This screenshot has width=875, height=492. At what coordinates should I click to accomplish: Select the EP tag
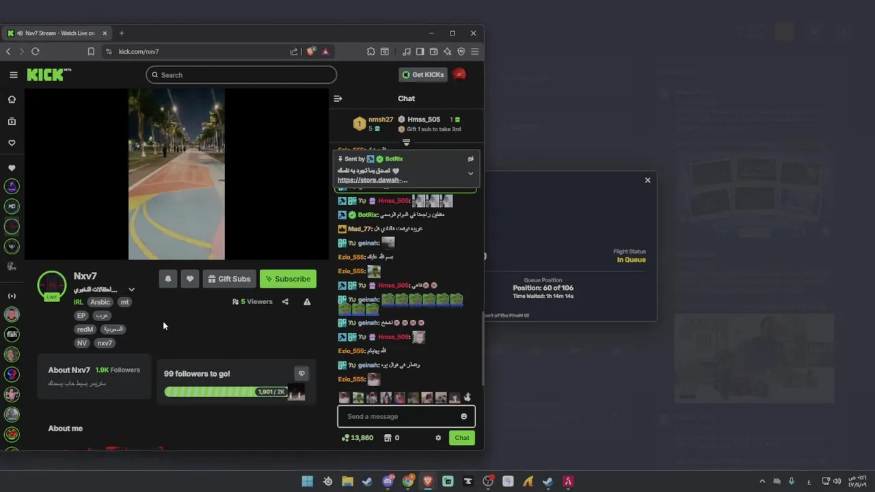coord(81,316)
